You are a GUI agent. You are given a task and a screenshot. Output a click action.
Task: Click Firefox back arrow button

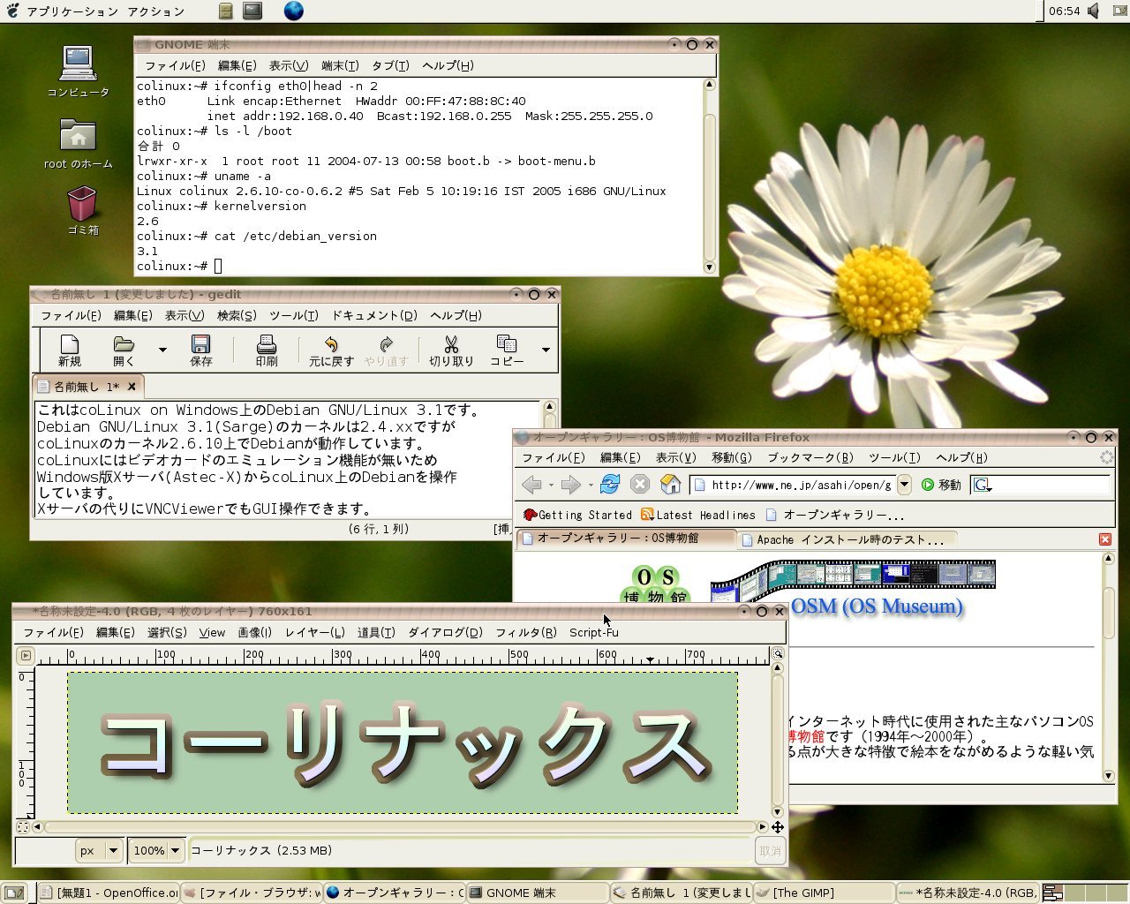531,484
